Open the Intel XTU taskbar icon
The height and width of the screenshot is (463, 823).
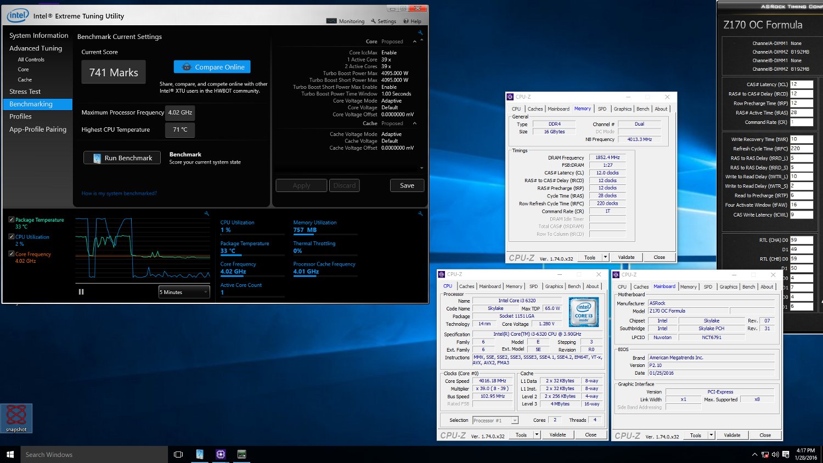point(200,454)
